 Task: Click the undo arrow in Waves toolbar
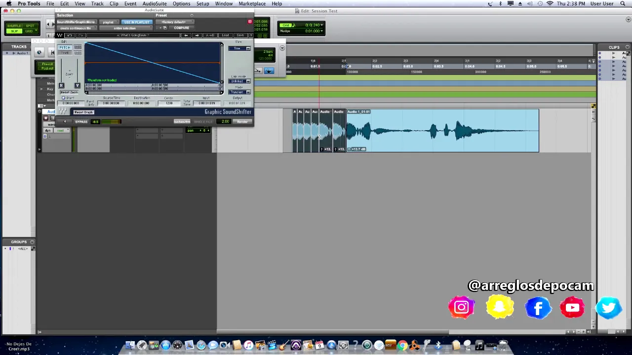point(70,35)
